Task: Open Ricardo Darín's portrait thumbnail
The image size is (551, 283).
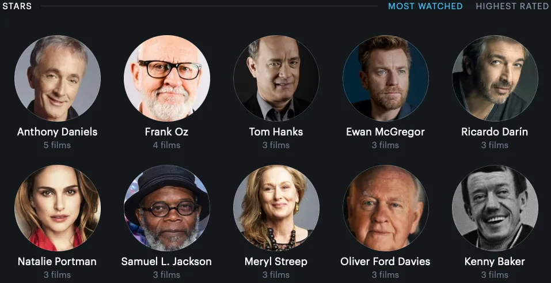Action: point(495,78)
